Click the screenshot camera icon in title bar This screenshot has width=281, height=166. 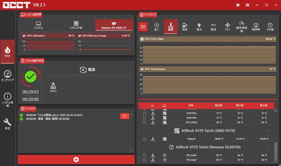pos(248,5)
